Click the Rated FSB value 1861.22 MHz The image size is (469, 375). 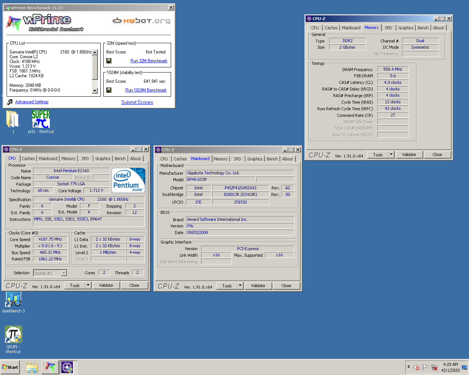pos(50,259)
